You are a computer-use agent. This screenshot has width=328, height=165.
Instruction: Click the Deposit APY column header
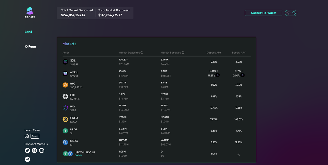(x=214, y=53)
